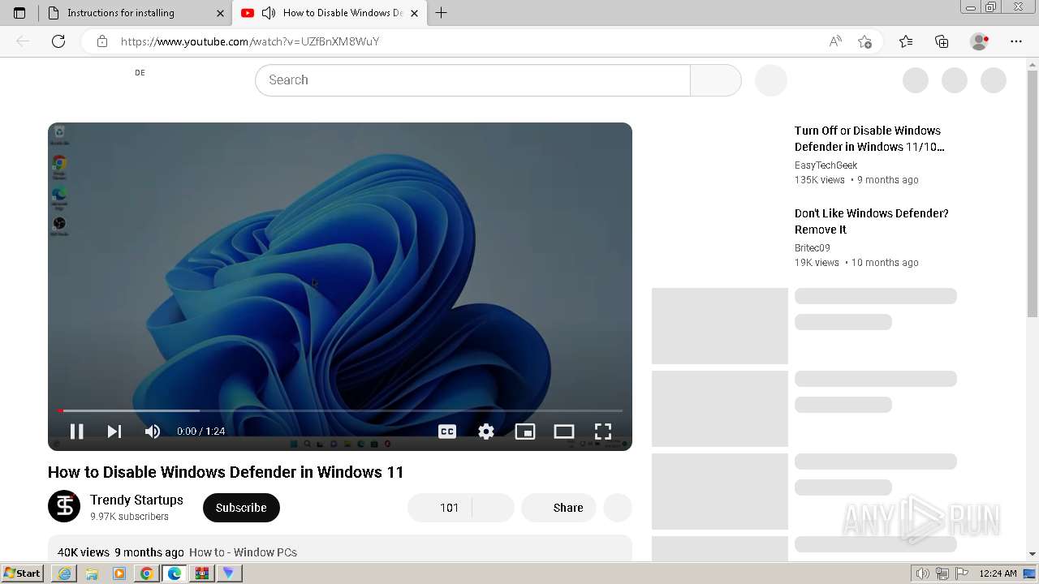The image size is (1039, 584).
Task: Open the Edge profile avatar
Action: click(980, 41)
